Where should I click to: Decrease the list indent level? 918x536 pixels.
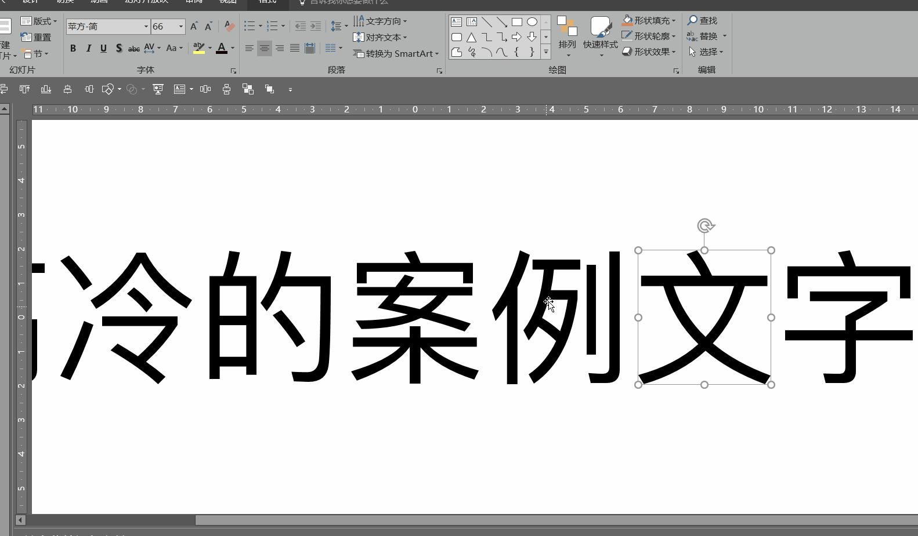click(300, 26)
